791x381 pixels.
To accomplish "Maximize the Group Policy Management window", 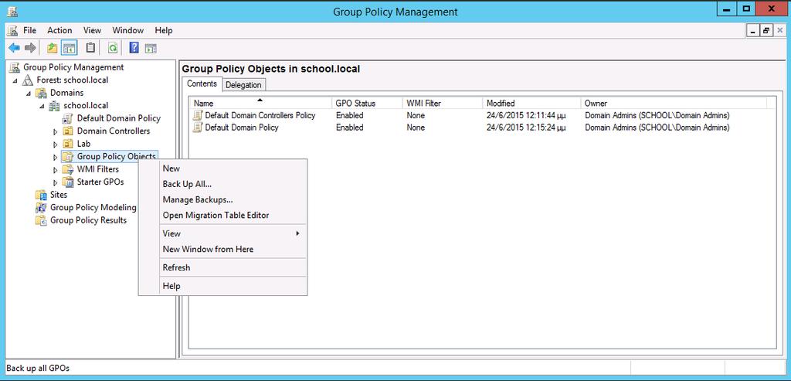I will (x=747, y=9).
